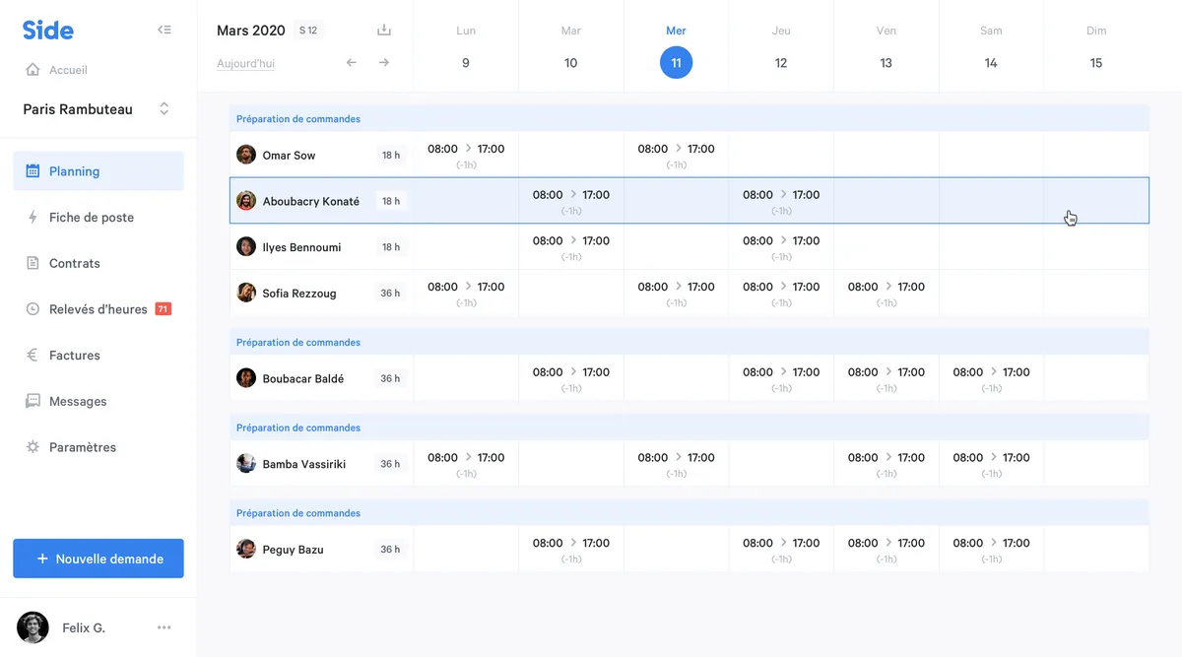Click Sofia Rezzoug's Friday 08:00–17:00 shift

pyautogui.click(x=886, y=293)
